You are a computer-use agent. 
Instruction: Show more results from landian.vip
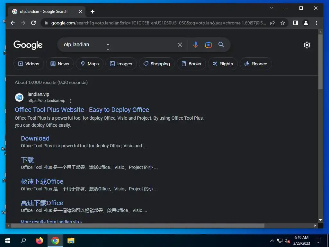[51, 221]
